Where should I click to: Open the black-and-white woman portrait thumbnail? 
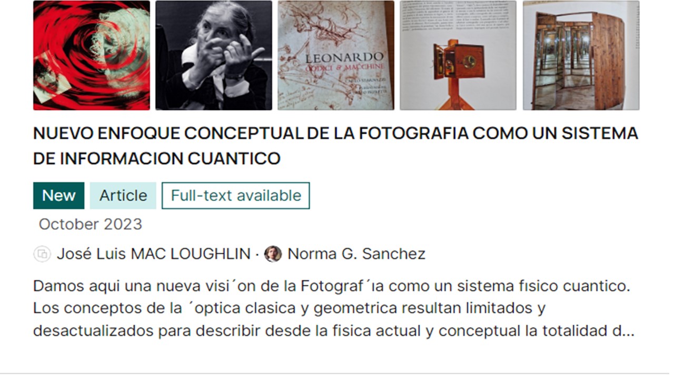click(214, 55)
